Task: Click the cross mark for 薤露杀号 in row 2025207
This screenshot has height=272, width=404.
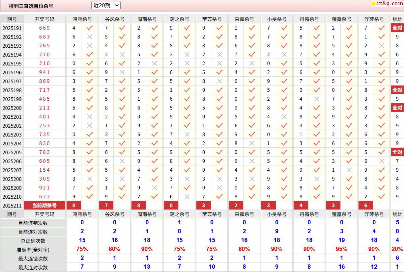Action: click(x=349, y=170)
